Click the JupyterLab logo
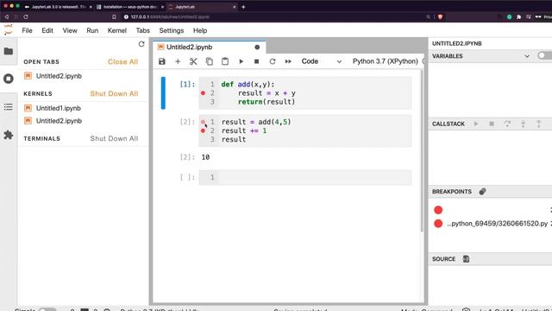The width and height of the screenshot is (552, 311). (x=9, y=30)
